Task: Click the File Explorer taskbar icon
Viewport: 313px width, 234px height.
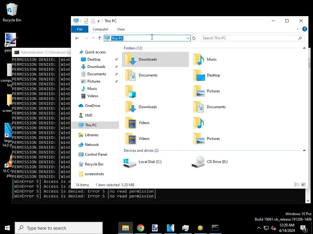Action: coord(126,228)
